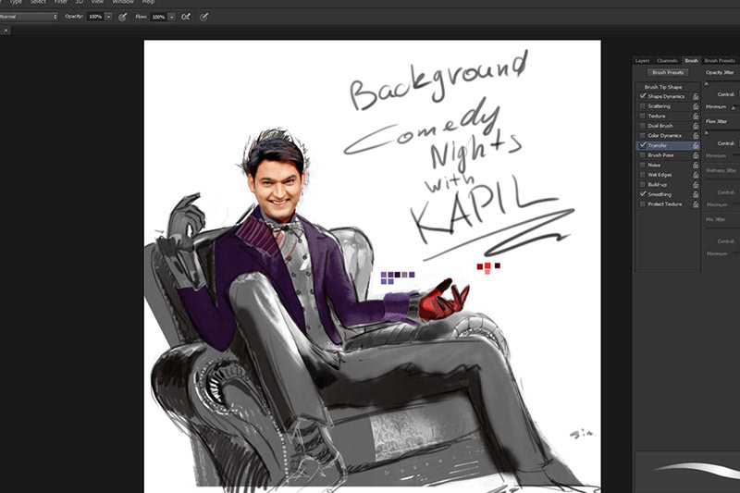
Task: Switch to the Brush Presets tab
Action: (x=720, y=60)
